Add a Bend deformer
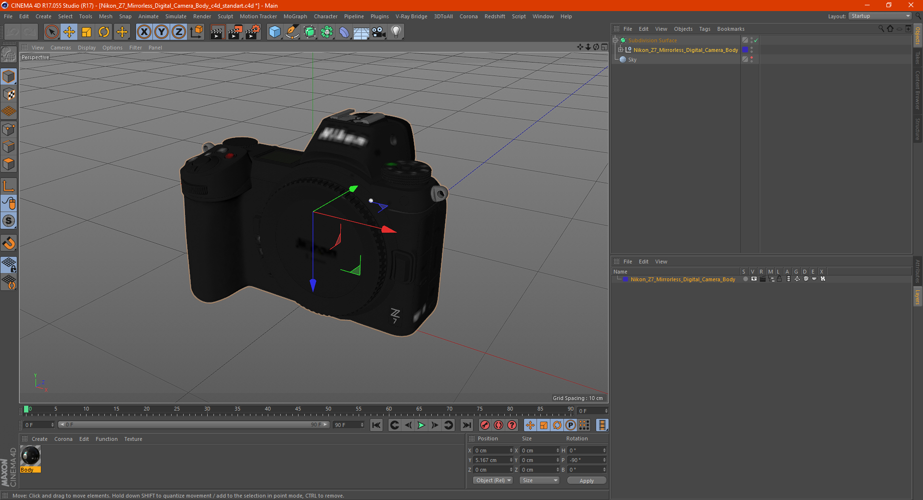The height and width of the screenshot is (500, 923). (x=344, y=32)
